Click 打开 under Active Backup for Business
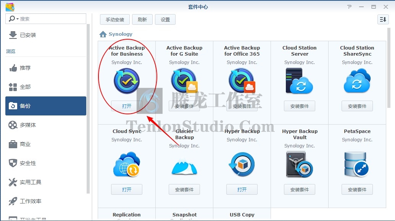 [x=126, y=106]
